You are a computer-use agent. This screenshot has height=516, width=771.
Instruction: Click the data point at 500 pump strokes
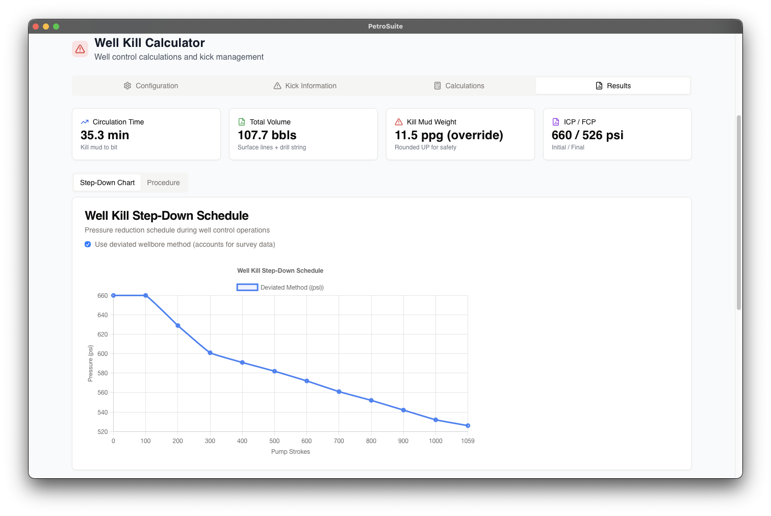pos(274,371)
